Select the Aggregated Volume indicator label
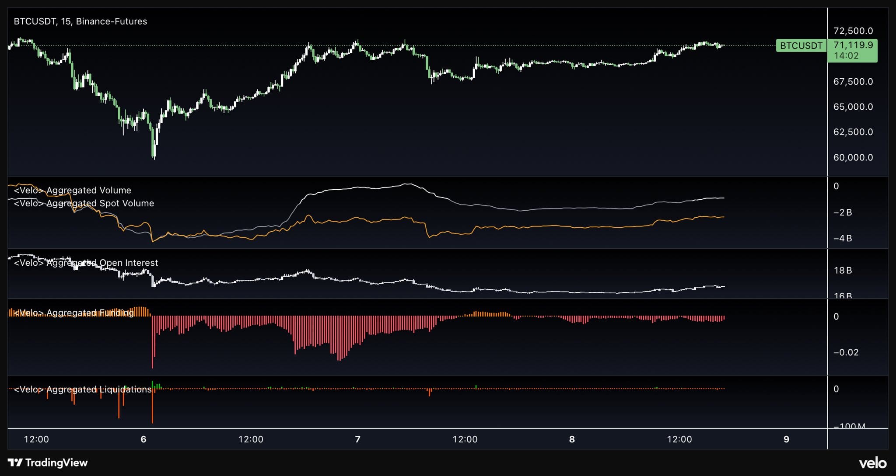The height and width of the screenshot is (476, 896). click(73, 190)
